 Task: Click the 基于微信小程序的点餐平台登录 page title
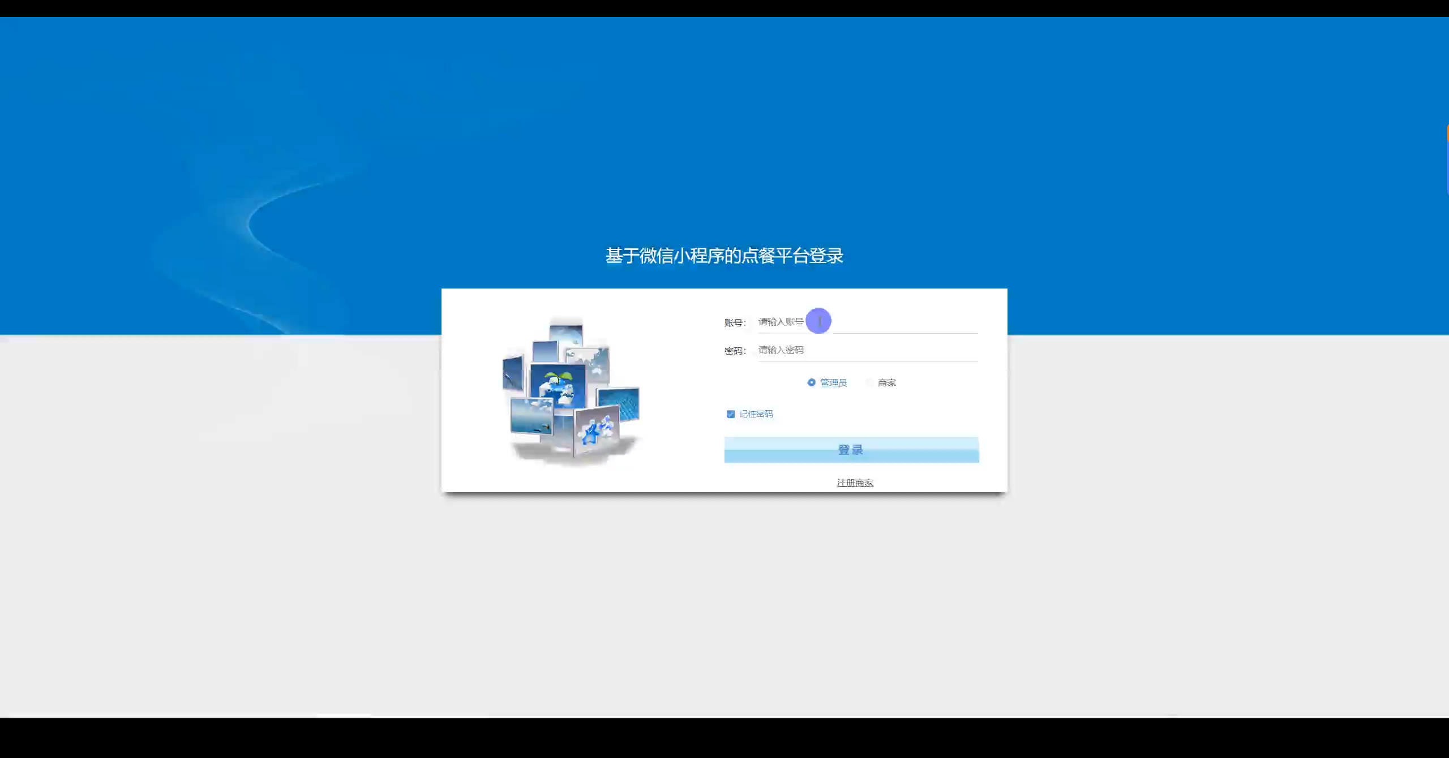coord(724,256)
